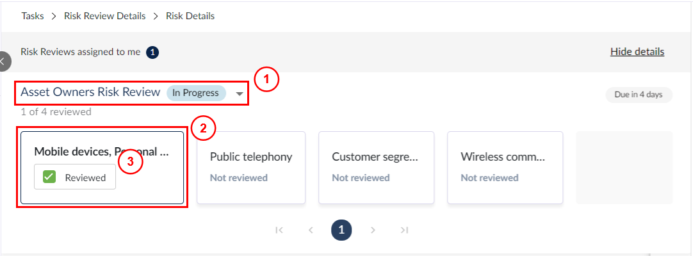Viewport: 693px width, 256px height.
Task: Toggle the green Reviewed checkbox
Action: 49,177
